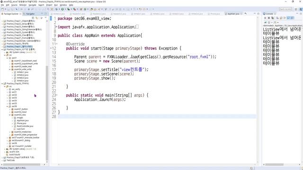Maximize the Console view
Screen dimensions: 303x170
pos(301,14)
